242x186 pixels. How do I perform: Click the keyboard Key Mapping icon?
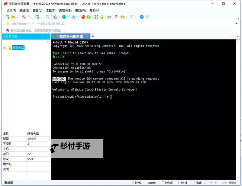tap(109, 17)
